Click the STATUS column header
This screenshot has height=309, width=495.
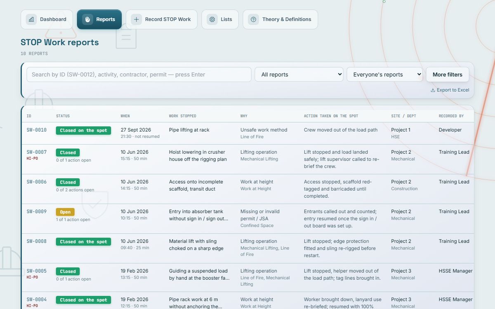[x=63, y=116]
